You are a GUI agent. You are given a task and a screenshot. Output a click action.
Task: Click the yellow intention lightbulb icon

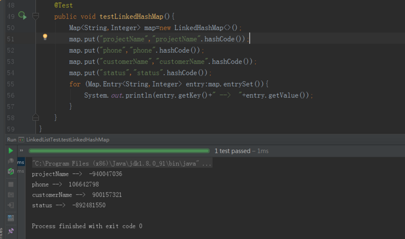click(x=45, y=37)
